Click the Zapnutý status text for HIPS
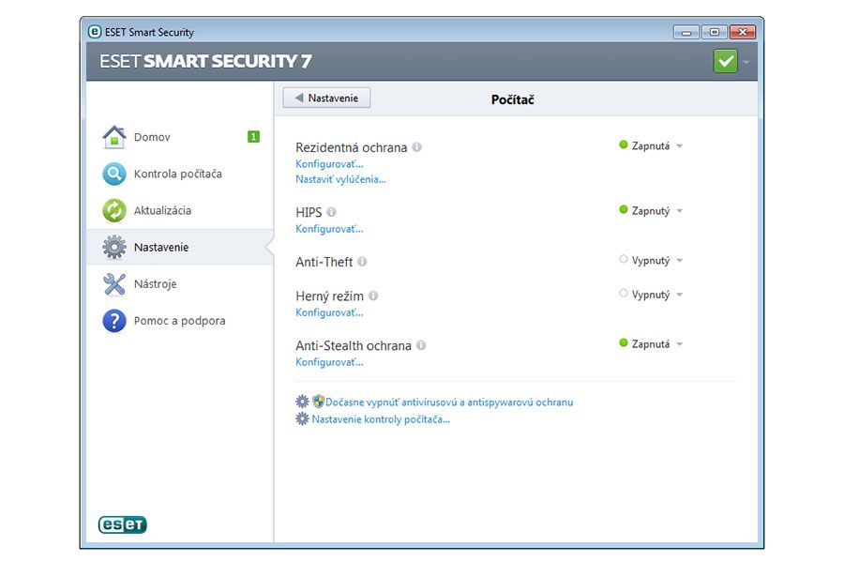 [651, 211]
